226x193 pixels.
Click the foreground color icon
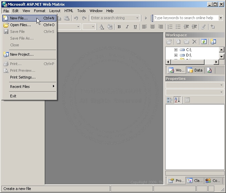[x=102, y=27]
